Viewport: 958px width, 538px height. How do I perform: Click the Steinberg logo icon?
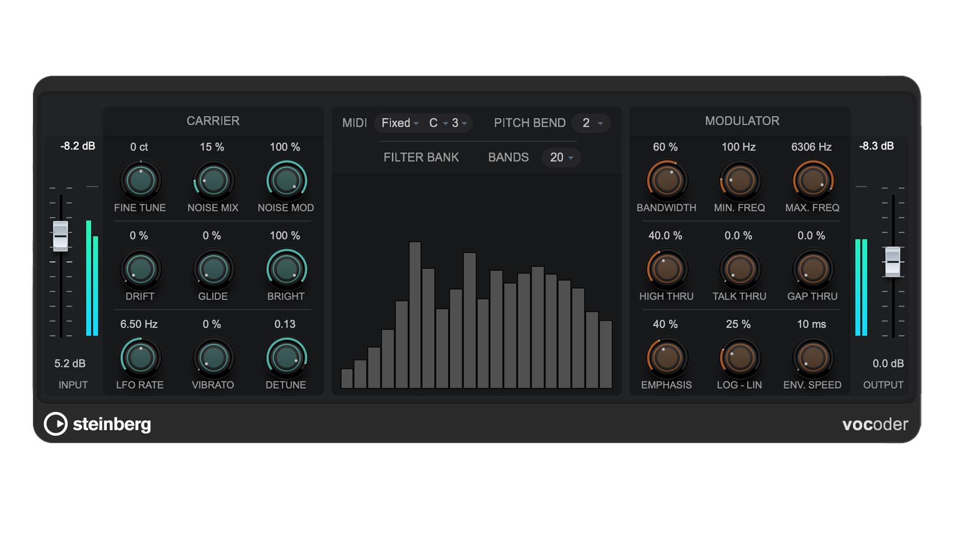(x=56, y=424)
